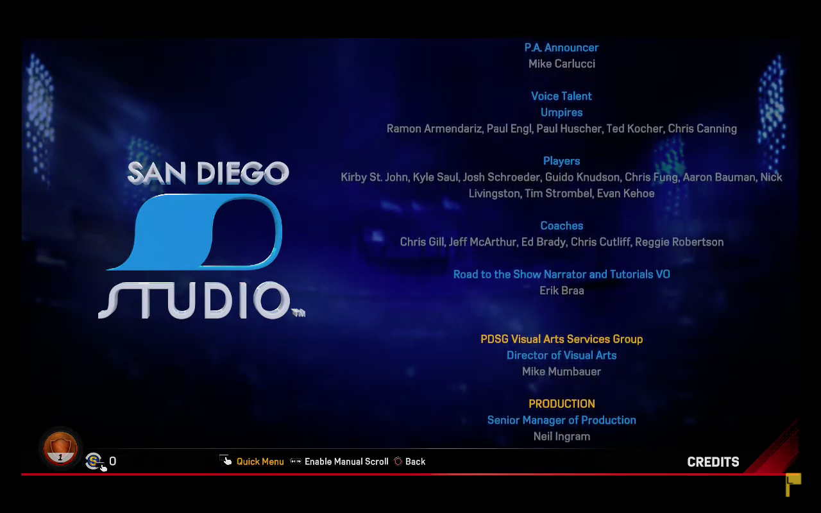821x513 pixels.
Task: Click the stubs balance showing 0
Action: pyautogui.click(x=113, y=461)
